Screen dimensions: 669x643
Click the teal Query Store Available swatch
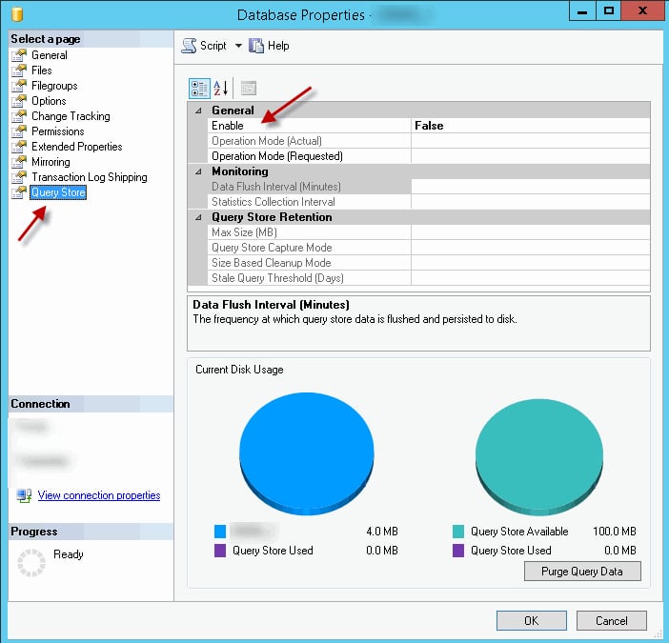point(458,532)
